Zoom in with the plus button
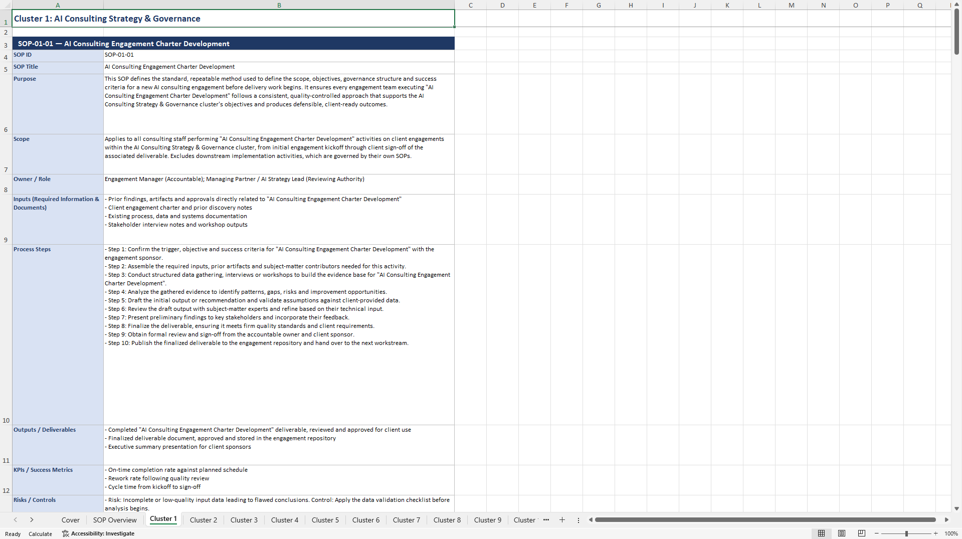 click(x=935, y=533)
